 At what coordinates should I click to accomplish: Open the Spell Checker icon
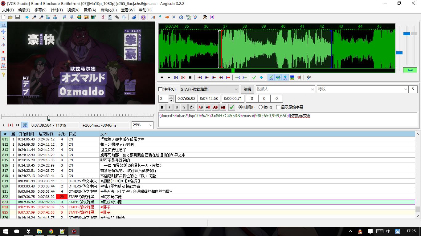[x=195, y=17]
